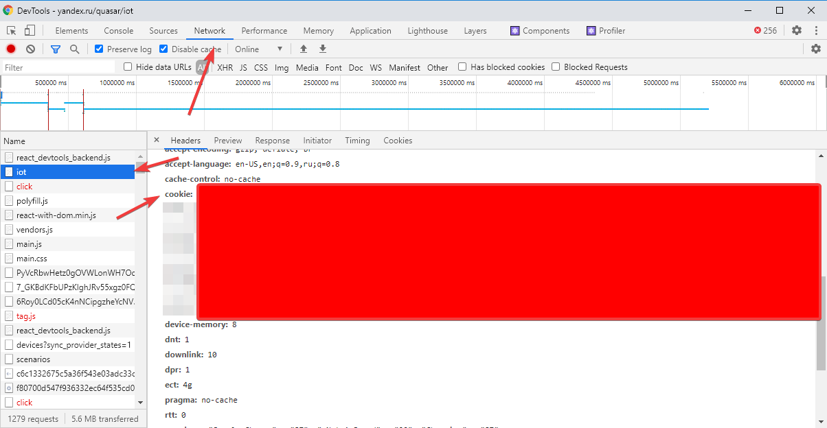This screenshot has height=428, width=827.
Task: Enable Has blocked cookies checkbox
Action: point(462,67)
